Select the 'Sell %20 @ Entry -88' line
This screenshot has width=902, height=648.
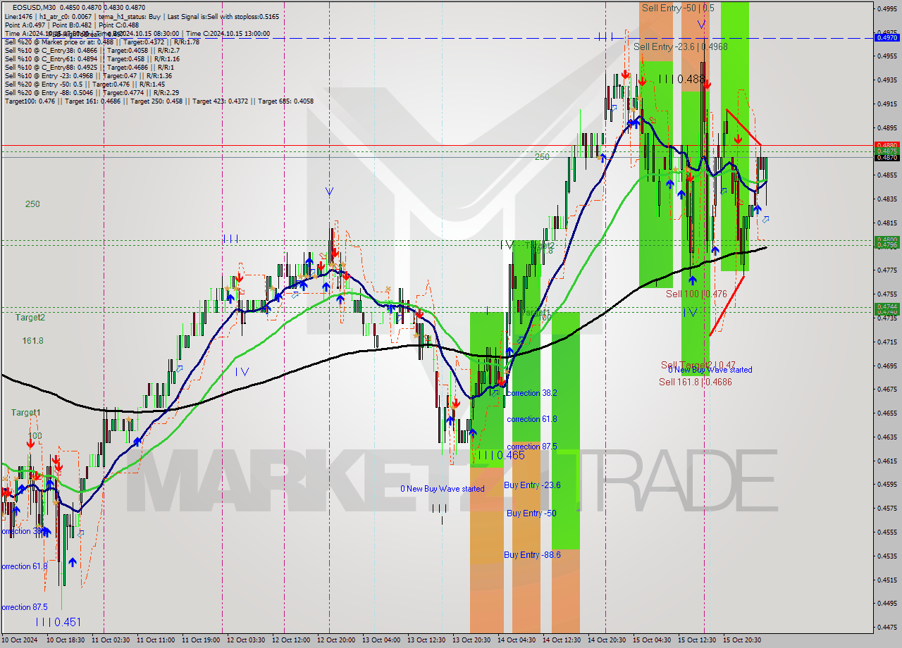[92, 92]
